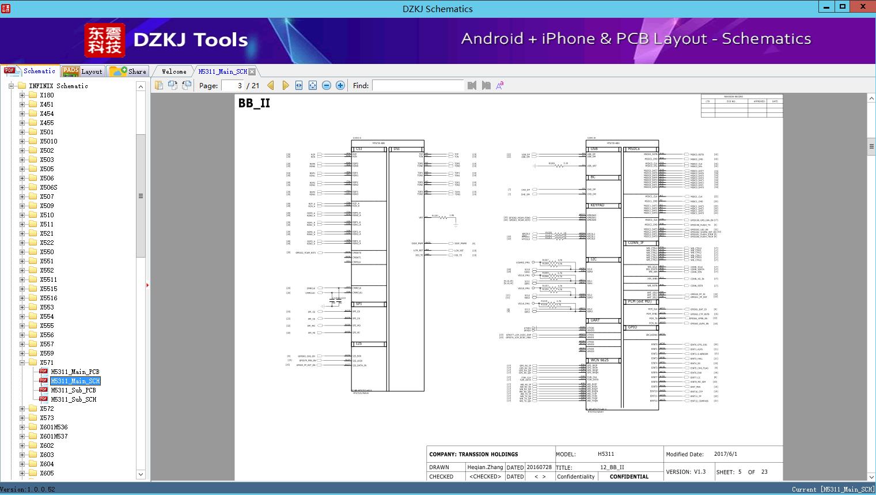Click the version 1.0.0.52 status text
This screenshot has height=495, width=876.
28,489
